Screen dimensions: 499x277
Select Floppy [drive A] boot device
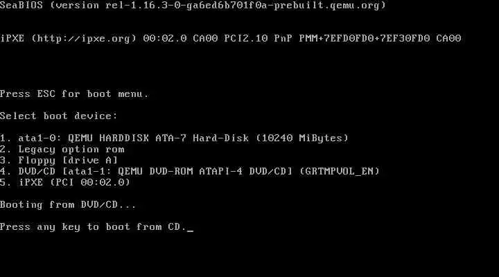[59, 160]
